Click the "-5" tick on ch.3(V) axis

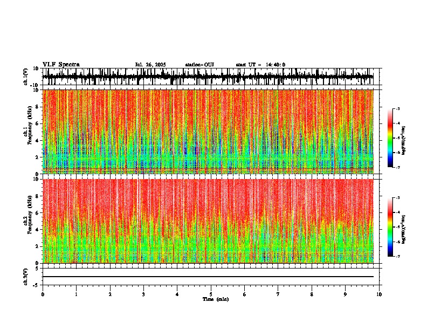37,285
